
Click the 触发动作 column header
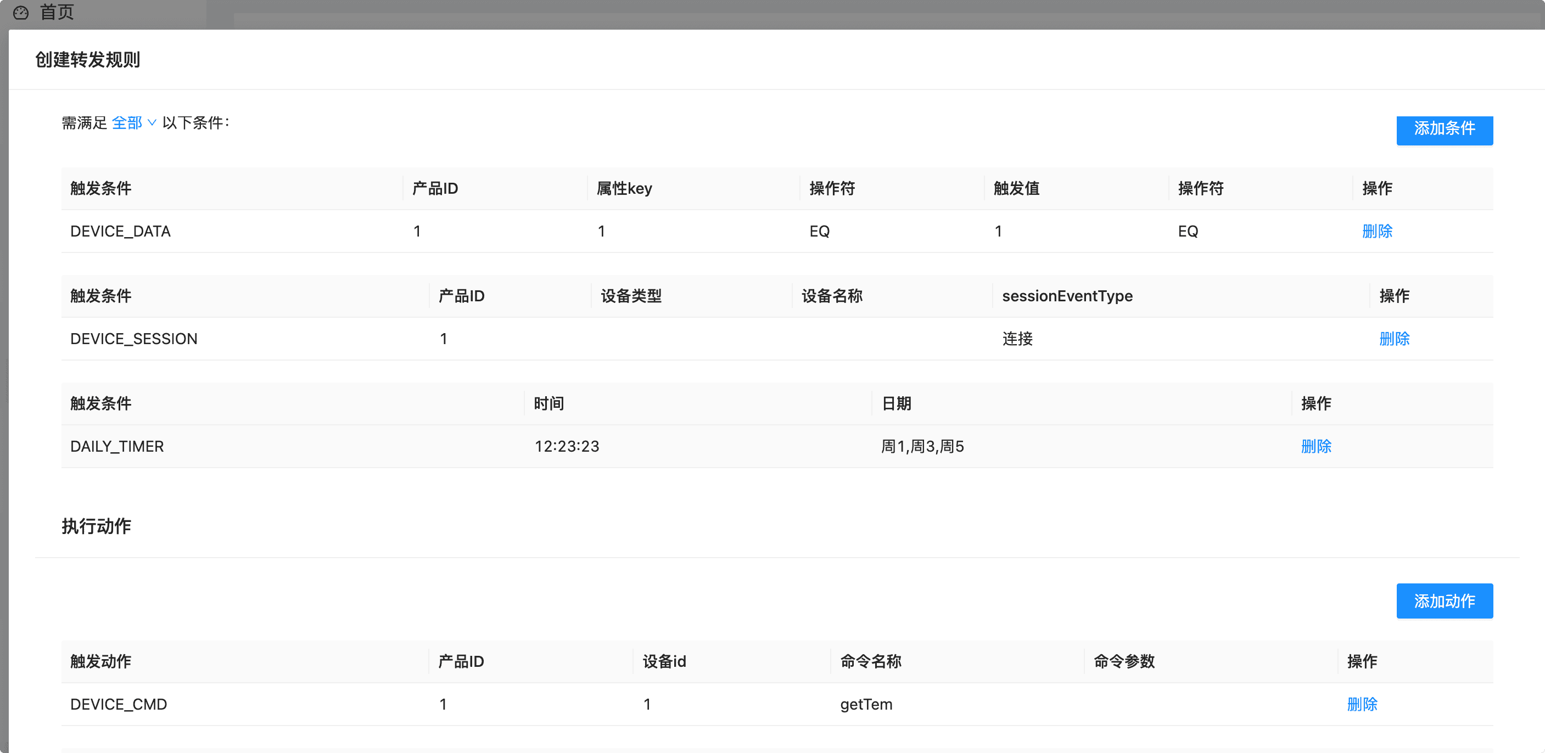[x=101, y=662]
